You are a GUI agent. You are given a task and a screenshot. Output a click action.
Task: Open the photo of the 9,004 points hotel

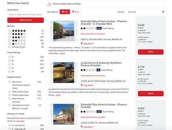(x=64, y=114)
